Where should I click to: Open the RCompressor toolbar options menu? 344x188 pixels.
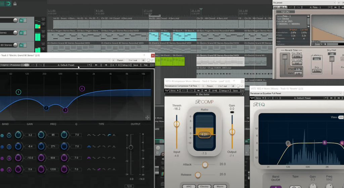point(243,90)
